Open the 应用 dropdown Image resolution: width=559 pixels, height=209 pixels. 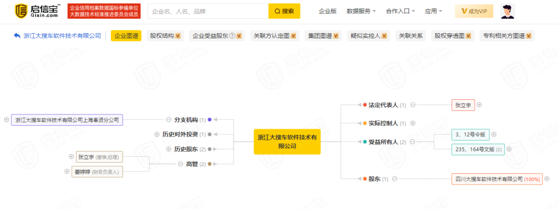click(x=433, y=11)
